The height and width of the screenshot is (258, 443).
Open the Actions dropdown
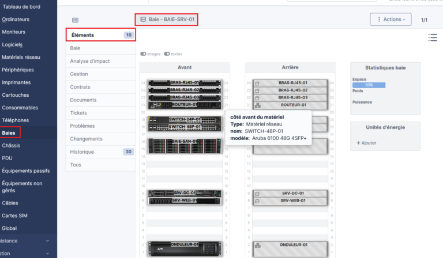point(391,20)
